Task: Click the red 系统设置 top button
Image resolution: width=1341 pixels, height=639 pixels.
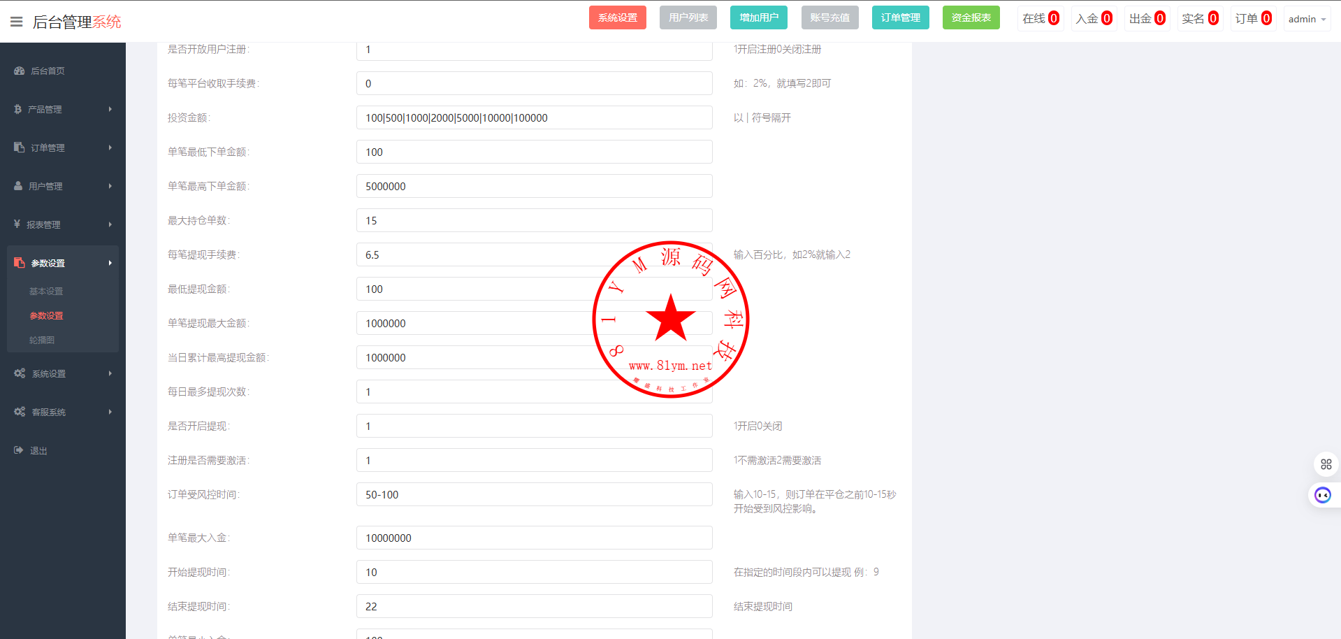Action: [x=618, y=17]
